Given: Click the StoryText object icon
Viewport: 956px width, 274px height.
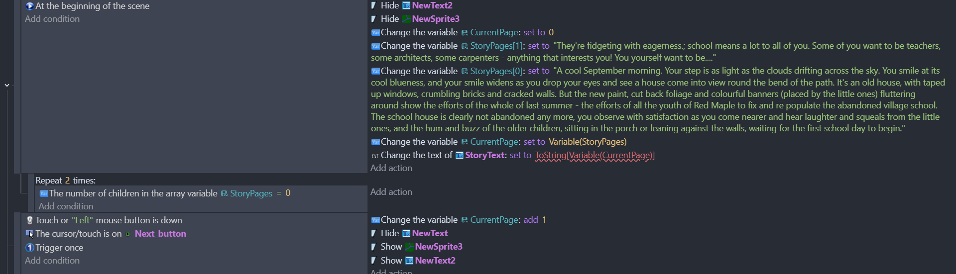Looking at the screenshot, I should [460, 156].
